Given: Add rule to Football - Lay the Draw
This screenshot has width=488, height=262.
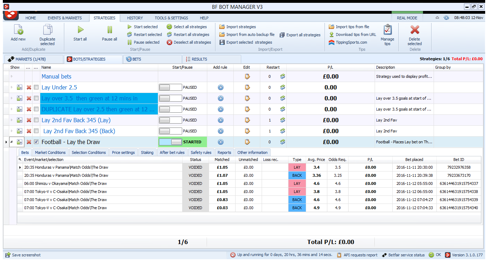Looking at the screenshot, I should 221,142.
